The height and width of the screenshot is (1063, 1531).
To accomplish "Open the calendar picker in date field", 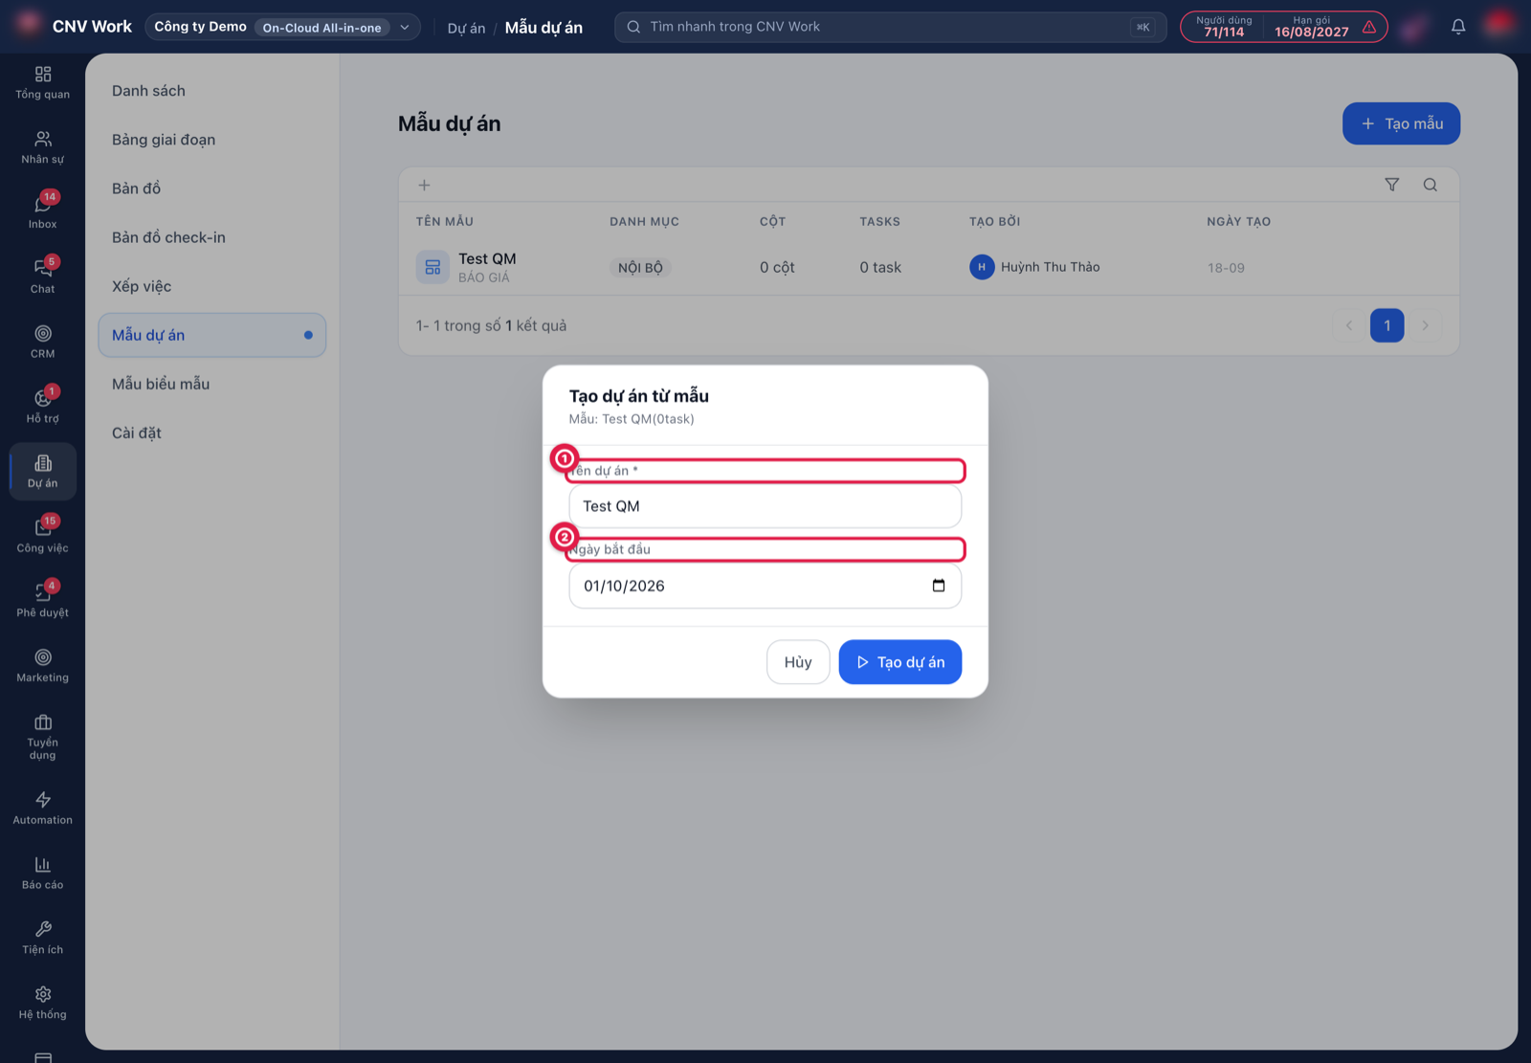I will [938, 586].
